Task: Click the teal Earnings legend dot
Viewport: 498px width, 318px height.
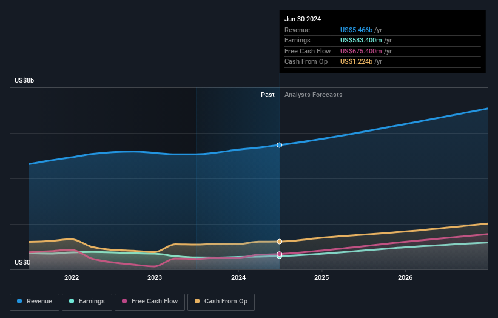Action: pos(72,301)
